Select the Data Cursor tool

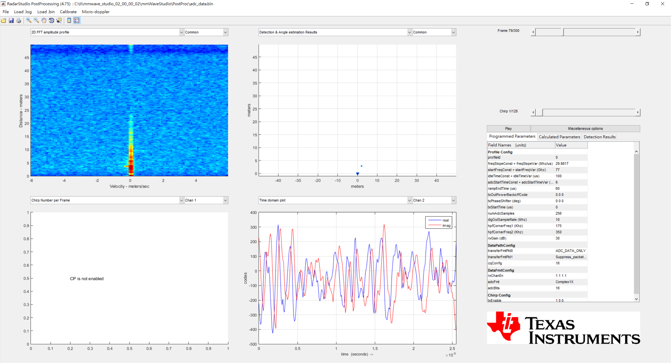coord(59,20)
